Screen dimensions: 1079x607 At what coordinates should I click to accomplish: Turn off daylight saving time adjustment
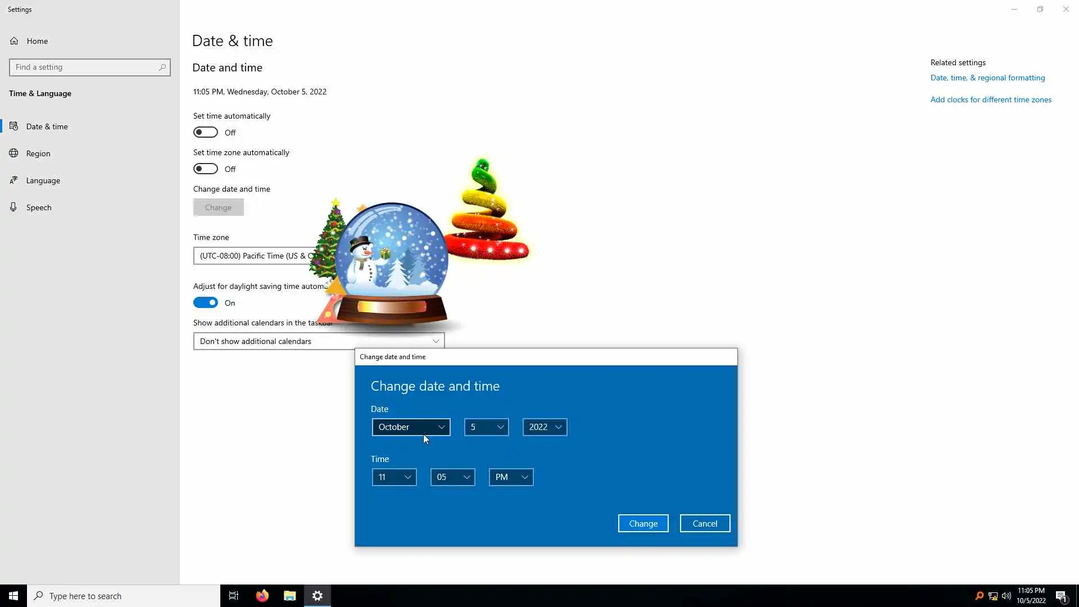(x=206, y=302)
